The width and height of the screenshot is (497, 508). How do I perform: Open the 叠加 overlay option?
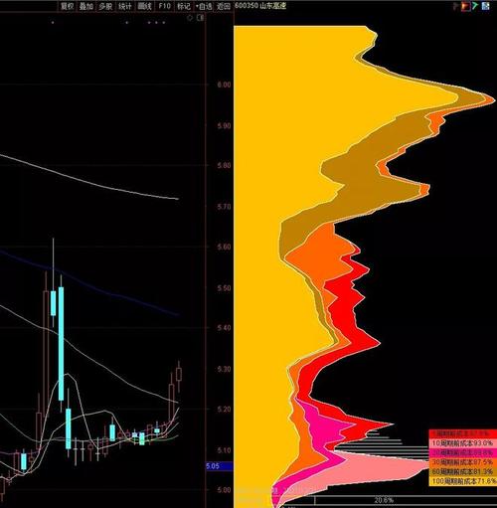click(86, 6)
